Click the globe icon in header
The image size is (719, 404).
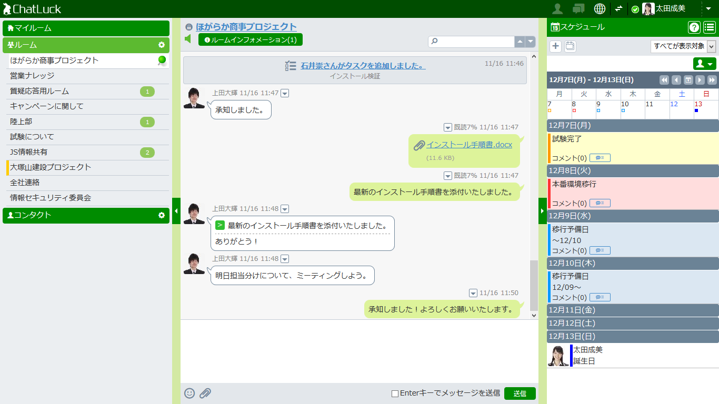[x=600, y=8]
